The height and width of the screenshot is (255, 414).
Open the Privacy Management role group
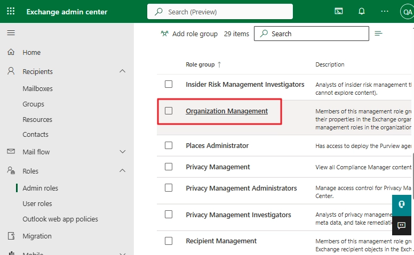point(218,167)
